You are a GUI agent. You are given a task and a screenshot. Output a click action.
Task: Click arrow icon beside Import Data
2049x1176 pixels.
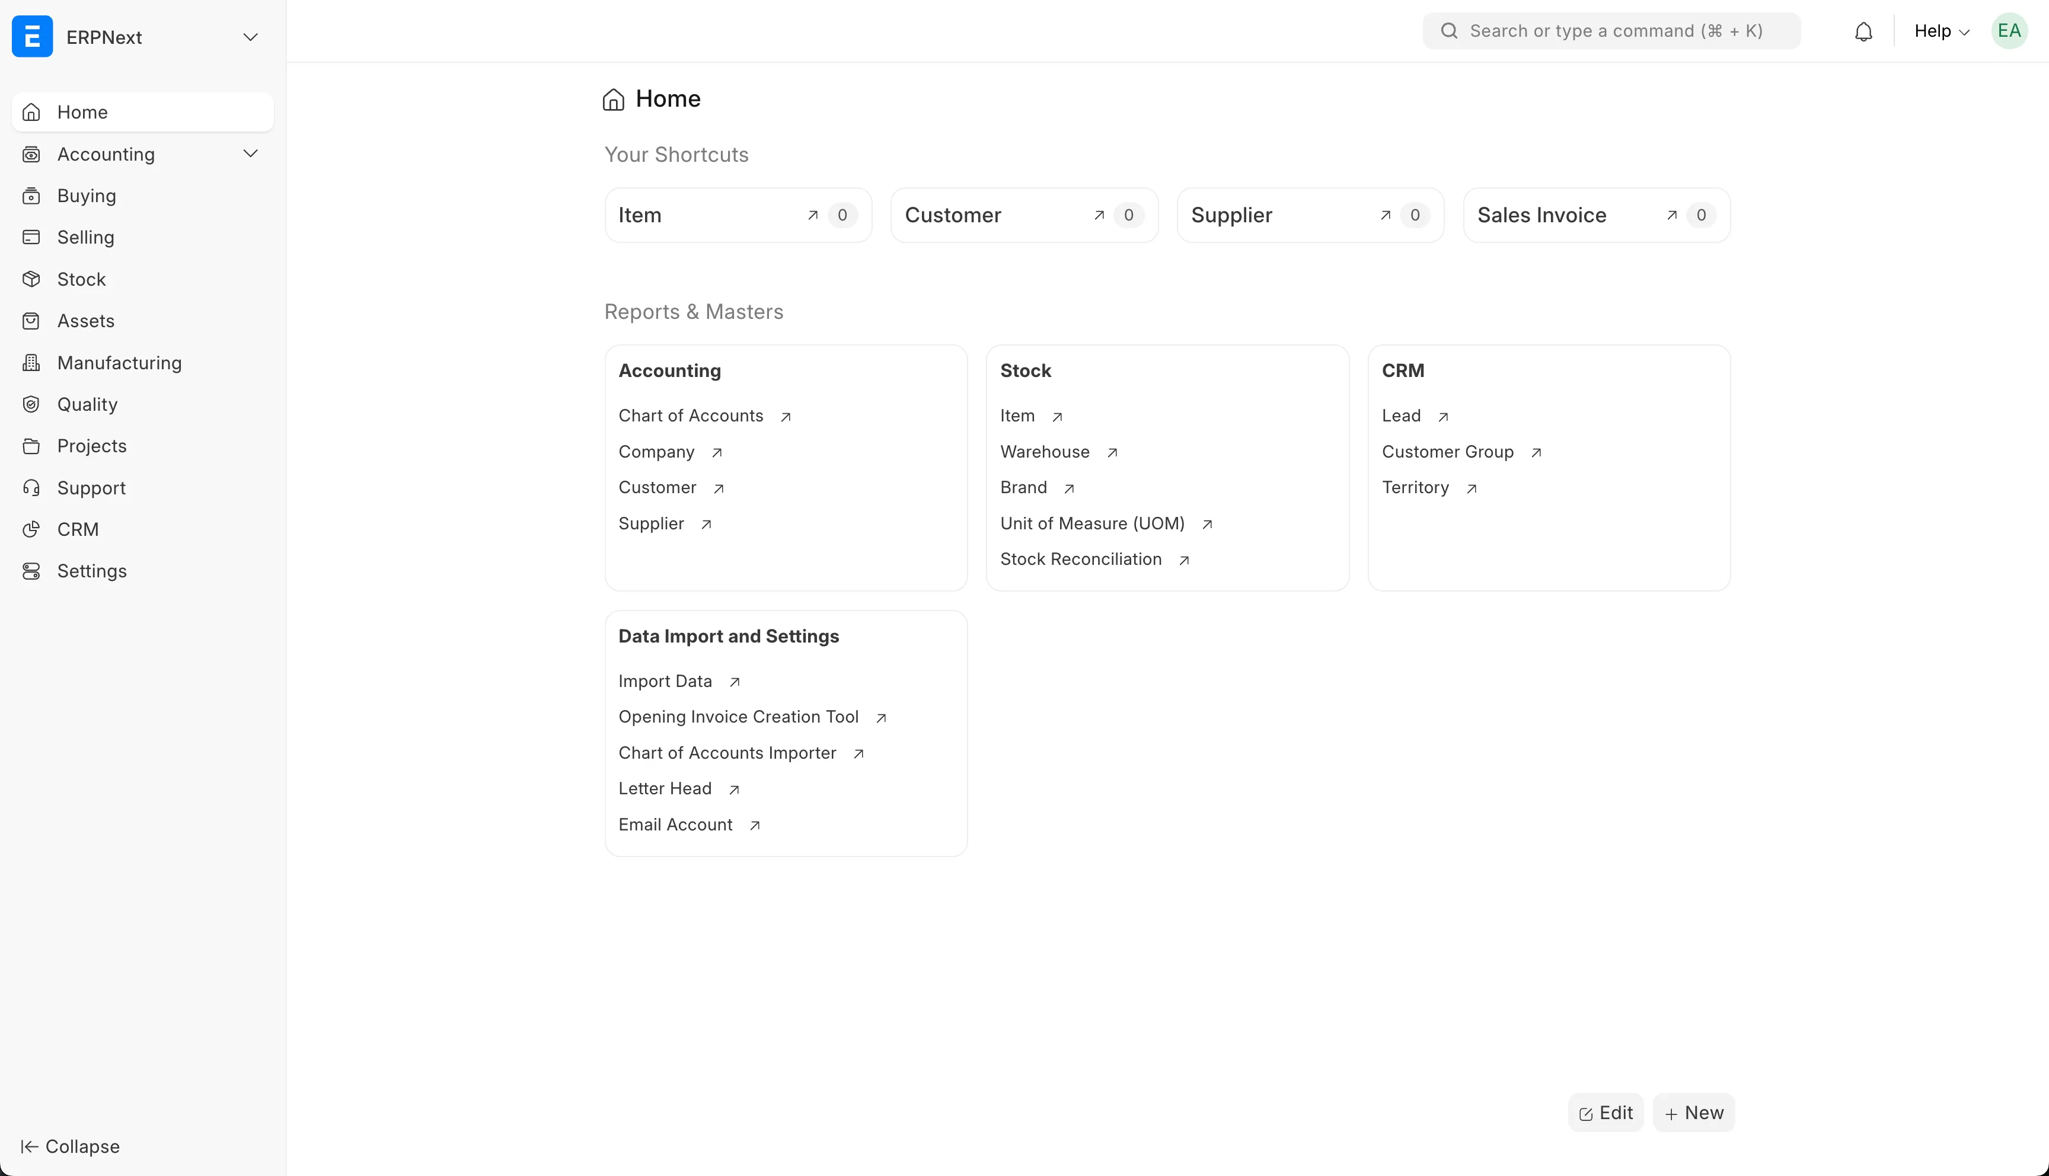coord(735,682)
